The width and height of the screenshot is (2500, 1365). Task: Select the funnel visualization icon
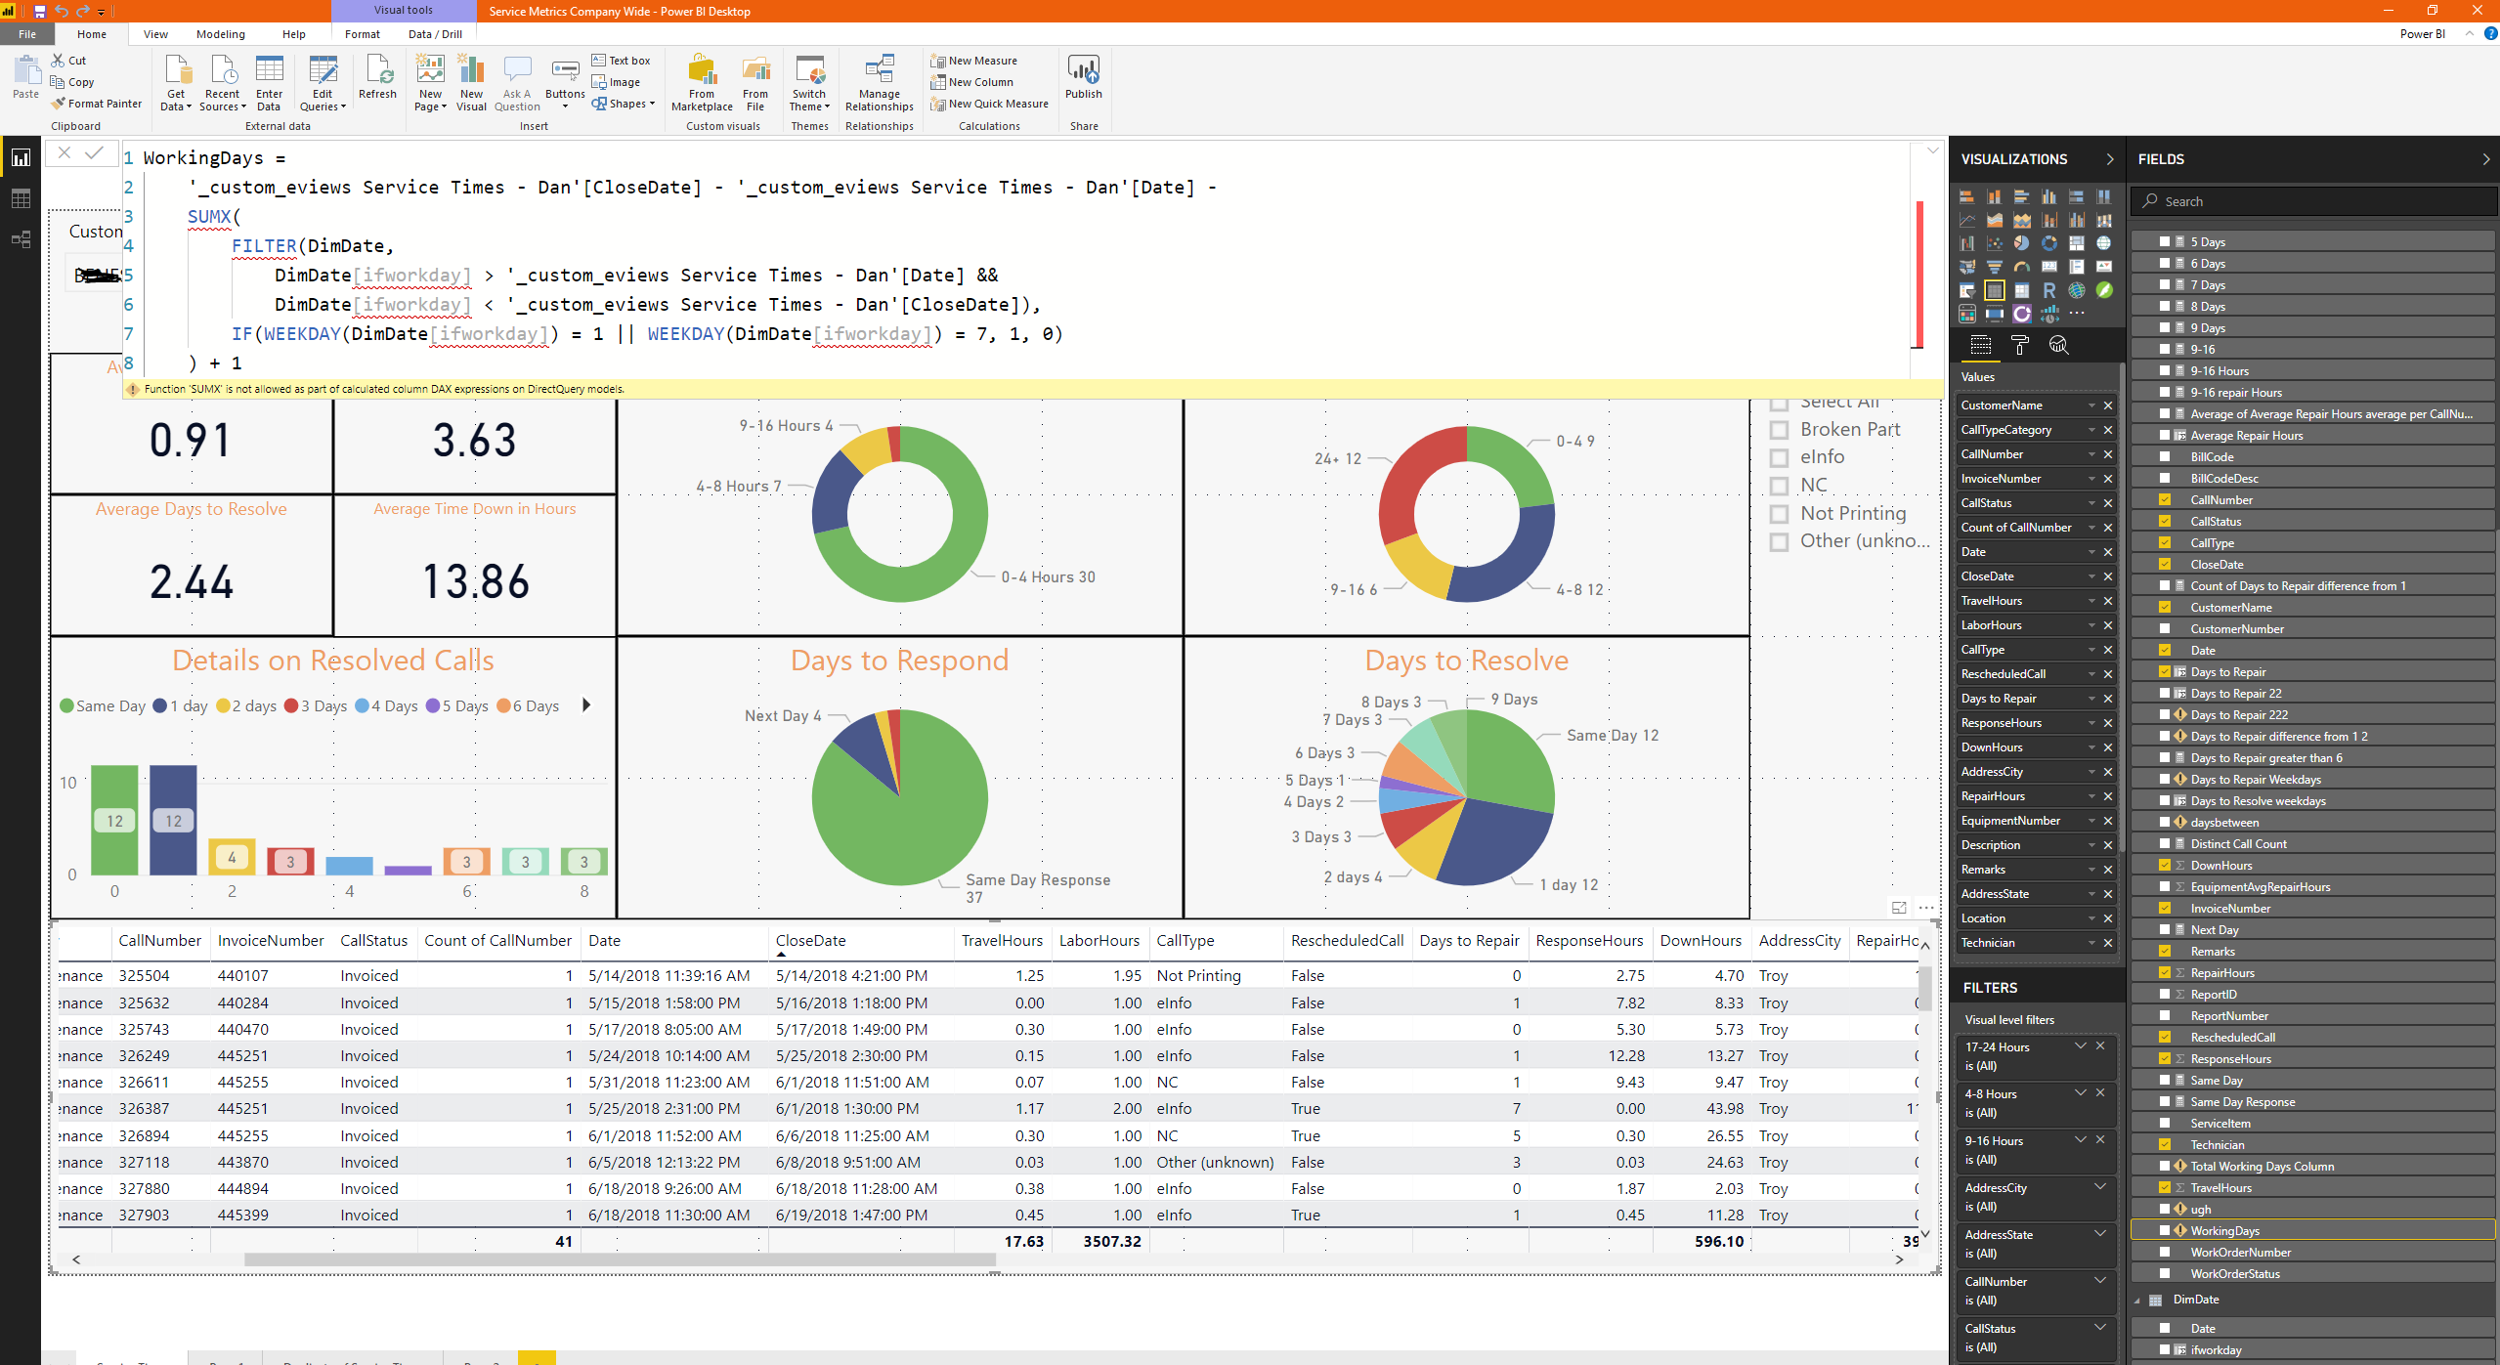tap(1995, 267)
